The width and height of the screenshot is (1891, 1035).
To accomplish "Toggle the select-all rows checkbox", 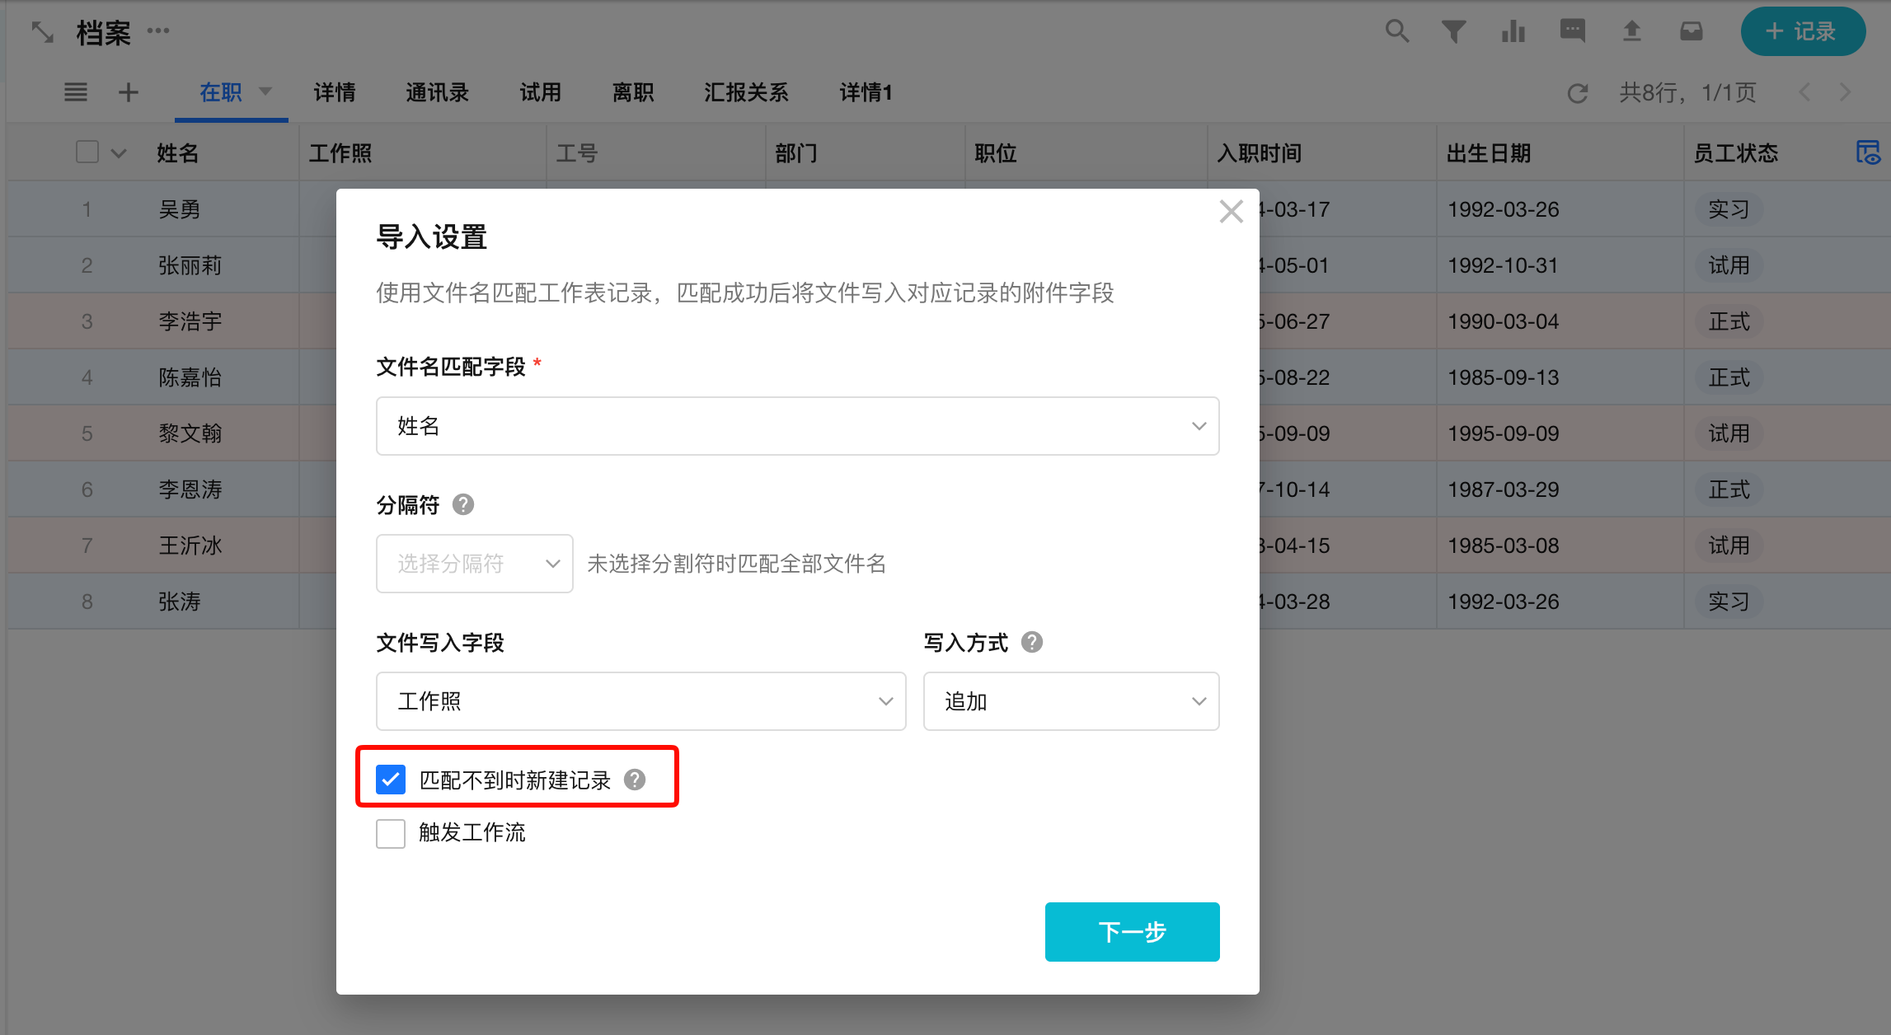I will (x=87, y=152).
